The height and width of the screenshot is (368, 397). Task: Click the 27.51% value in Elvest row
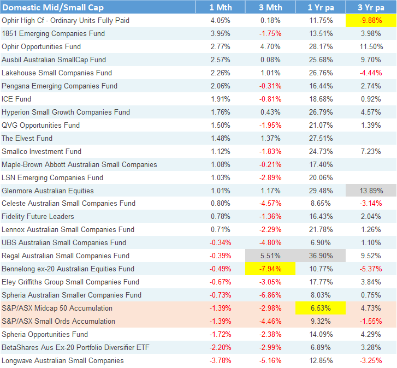(x=321, y=139)
